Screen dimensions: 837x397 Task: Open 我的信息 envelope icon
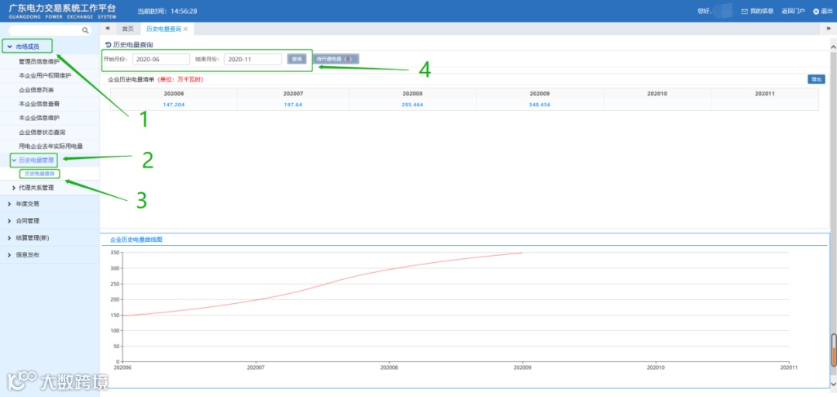point(744,11)
